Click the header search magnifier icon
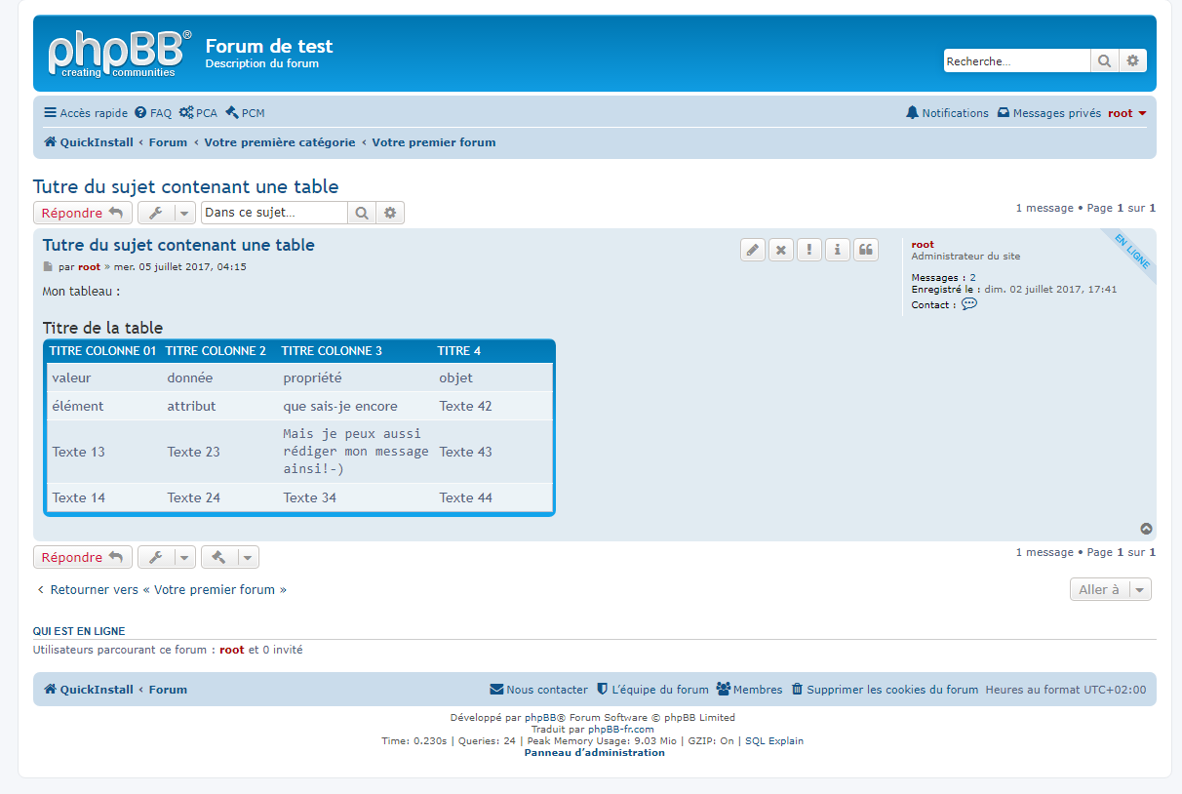This screenshot has width=1182, height=794. (x=1104, y=61)
